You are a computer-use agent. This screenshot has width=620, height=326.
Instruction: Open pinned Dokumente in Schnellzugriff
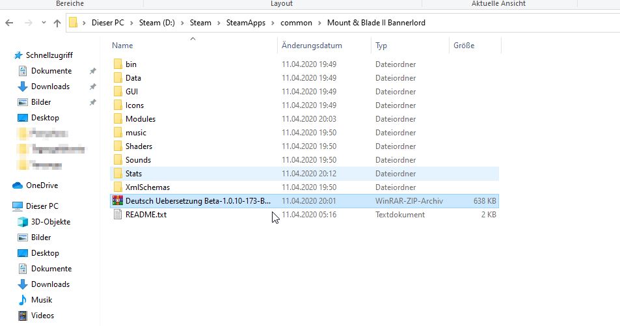click(51, 71)
